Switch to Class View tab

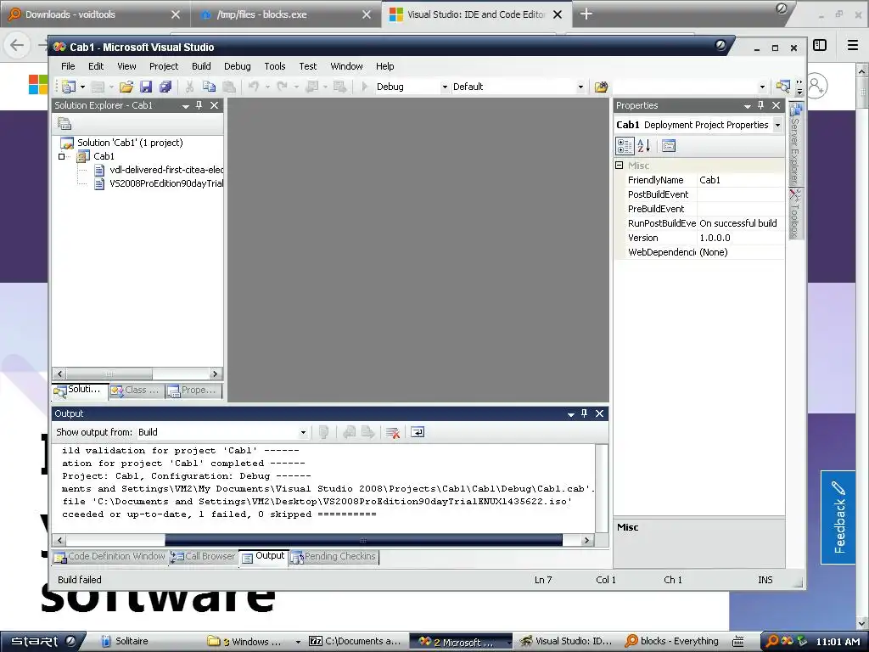[135, 391]
